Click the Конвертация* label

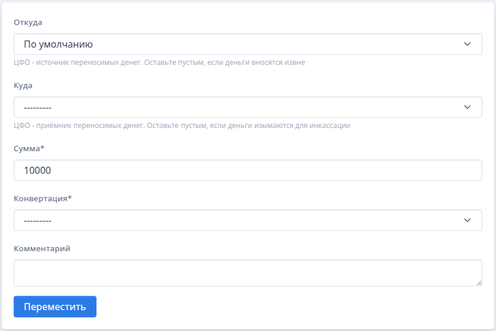tap(43, 198)
